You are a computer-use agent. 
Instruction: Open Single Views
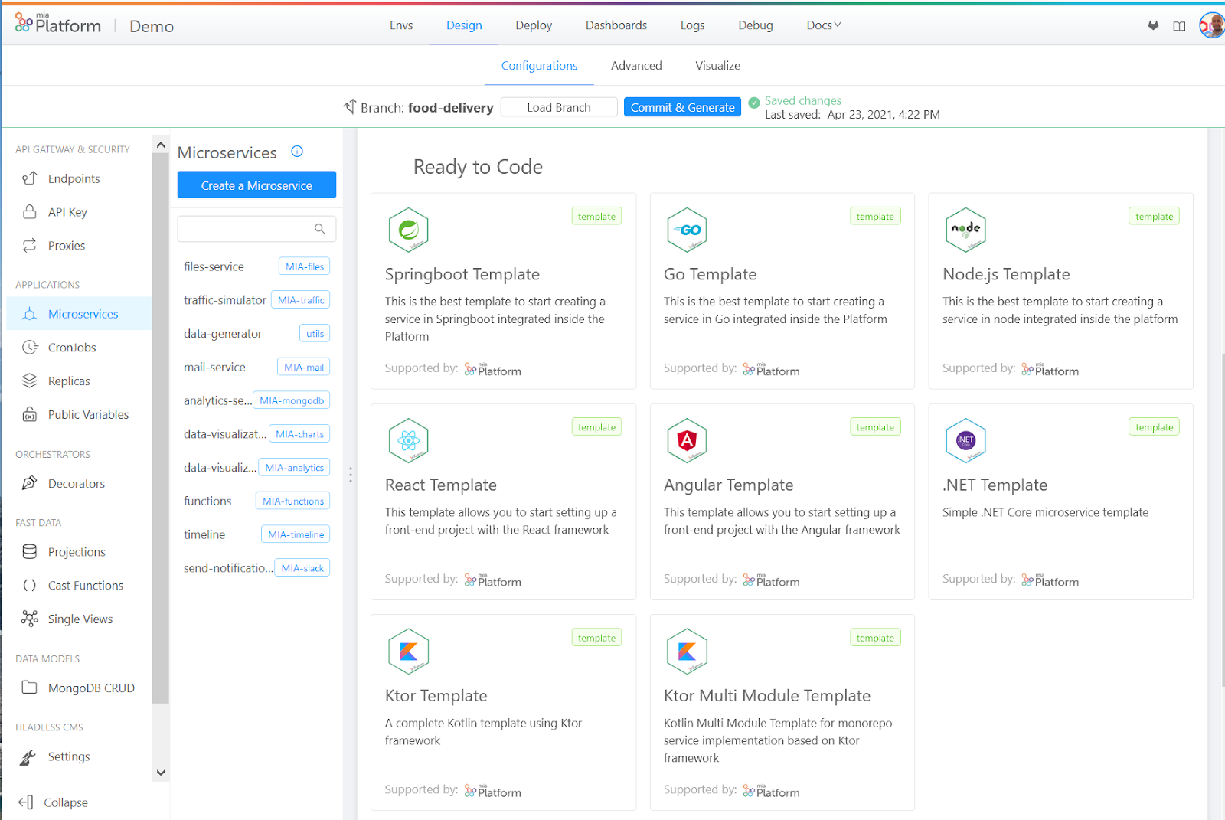coord(80,619)
